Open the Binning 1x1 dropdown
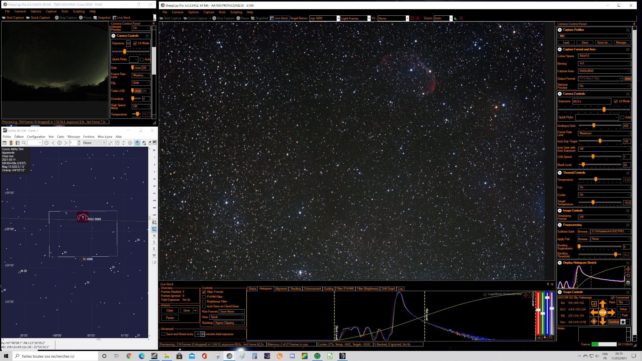 coord(604,64)
